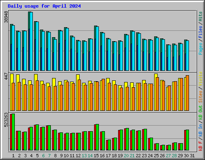Click the orange Sites bar for day 19
The height and width of the screenshot is (160, 205).
[x=121, y=99]
